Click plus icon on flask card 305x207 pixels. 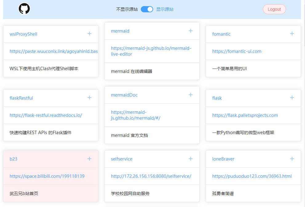(x=292, y=98)
